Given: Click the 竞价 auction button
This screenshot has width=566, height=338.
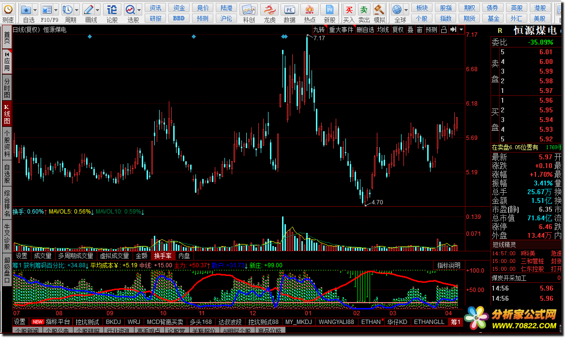Looking at the screenshot, I should [203, 8].
